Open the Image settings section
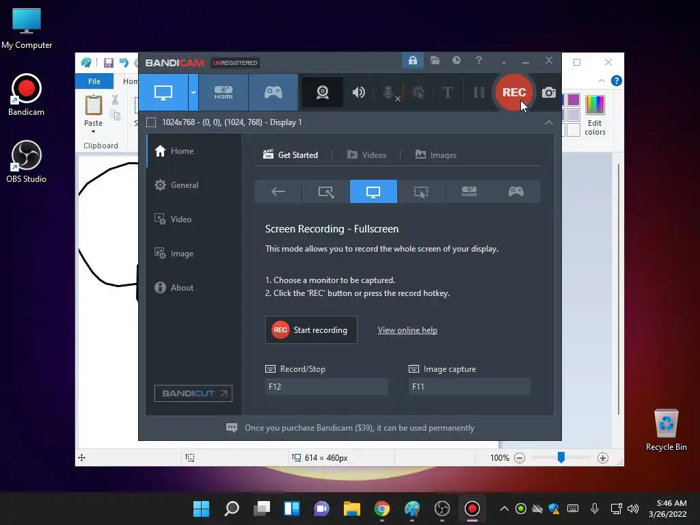The width and height of the screenshot is (700, 525). [x=193, y=254]
